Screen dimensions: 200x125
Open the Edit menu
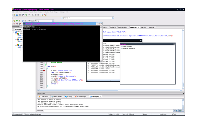pyautogui.click(x=17, y=12)
